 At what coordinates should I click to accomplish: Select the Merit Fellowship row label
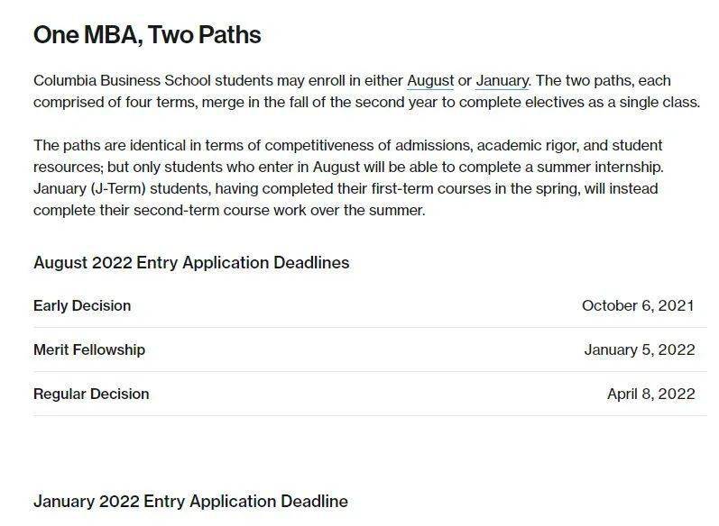(89, 349)
